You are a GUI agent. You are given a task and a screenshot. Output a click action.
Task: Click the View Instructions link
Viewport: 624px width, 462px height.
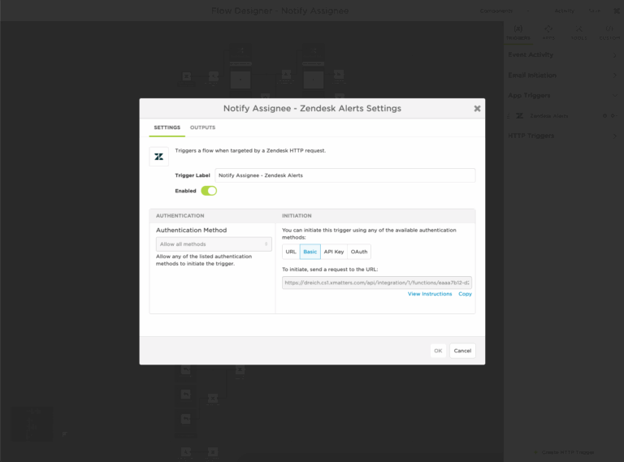(x=430, y=294)
